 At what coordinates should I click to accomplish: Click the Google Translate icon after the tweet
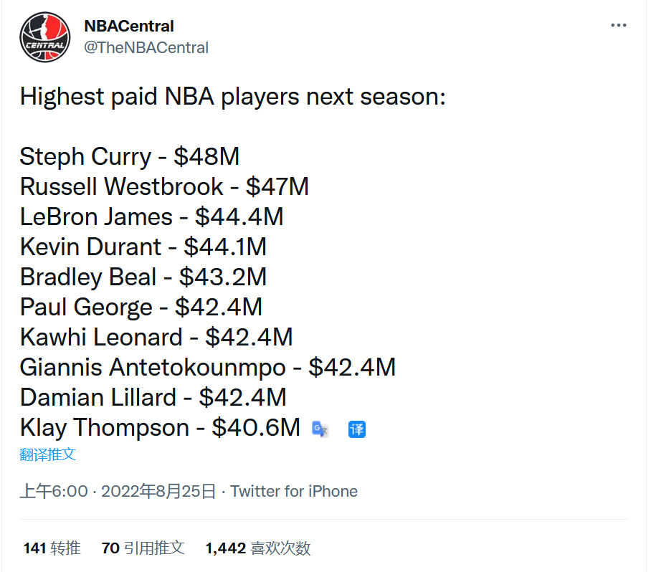[320, 429]
